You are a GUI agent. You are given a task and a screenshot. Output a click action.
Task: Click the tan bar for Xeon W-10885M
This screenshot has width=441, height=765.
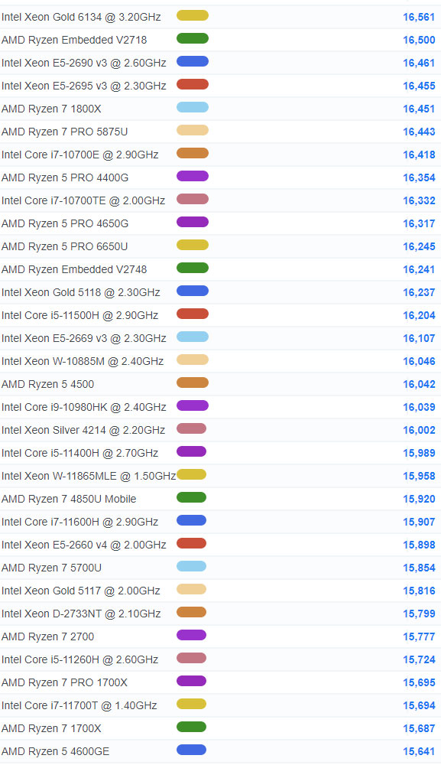click(x=193, y=360)
